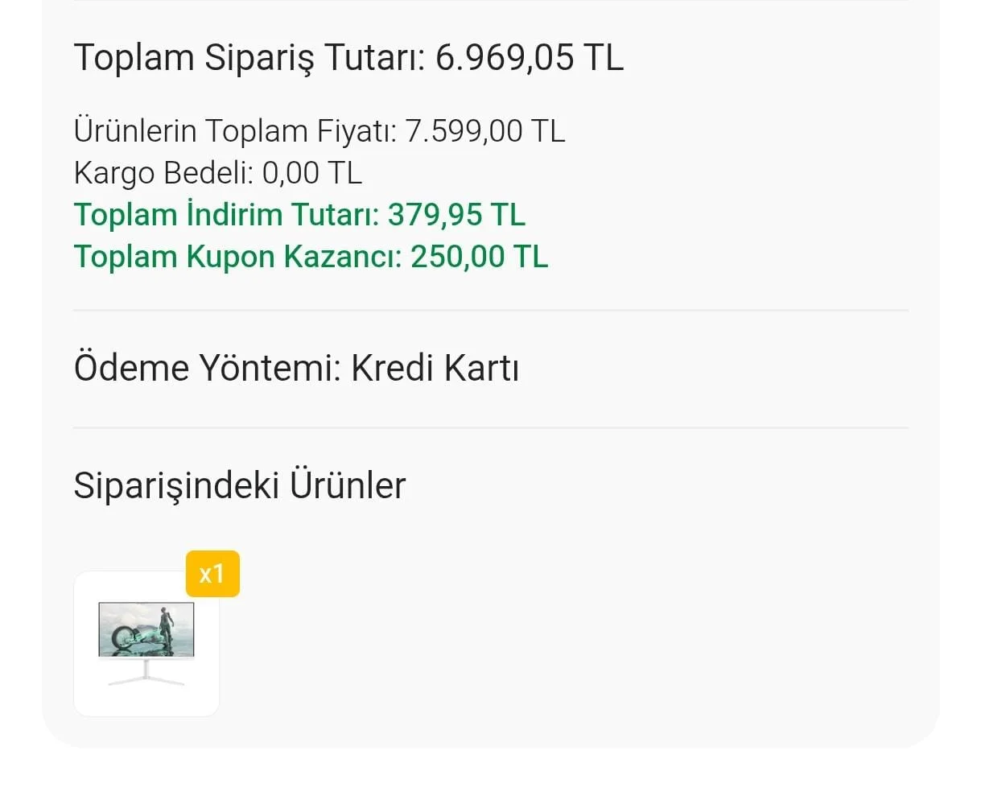Click the 7.599,00 TL products price

tap(485, 130)
